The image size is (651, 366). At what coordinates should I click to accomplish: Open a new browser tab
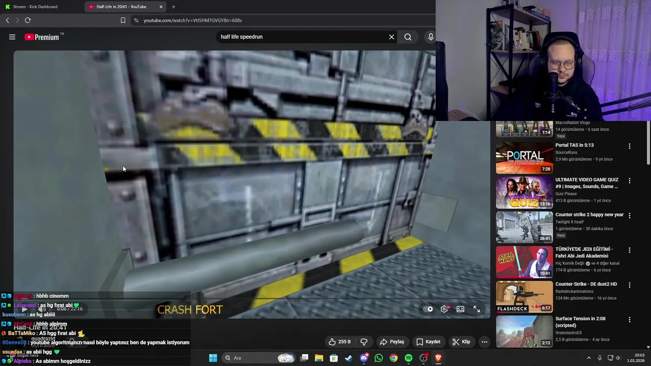(173, 7)
